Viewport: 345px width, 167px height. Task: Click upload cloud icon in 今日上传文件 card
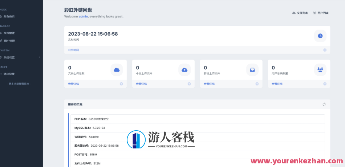pyautogui.click(x=184, y=70)
